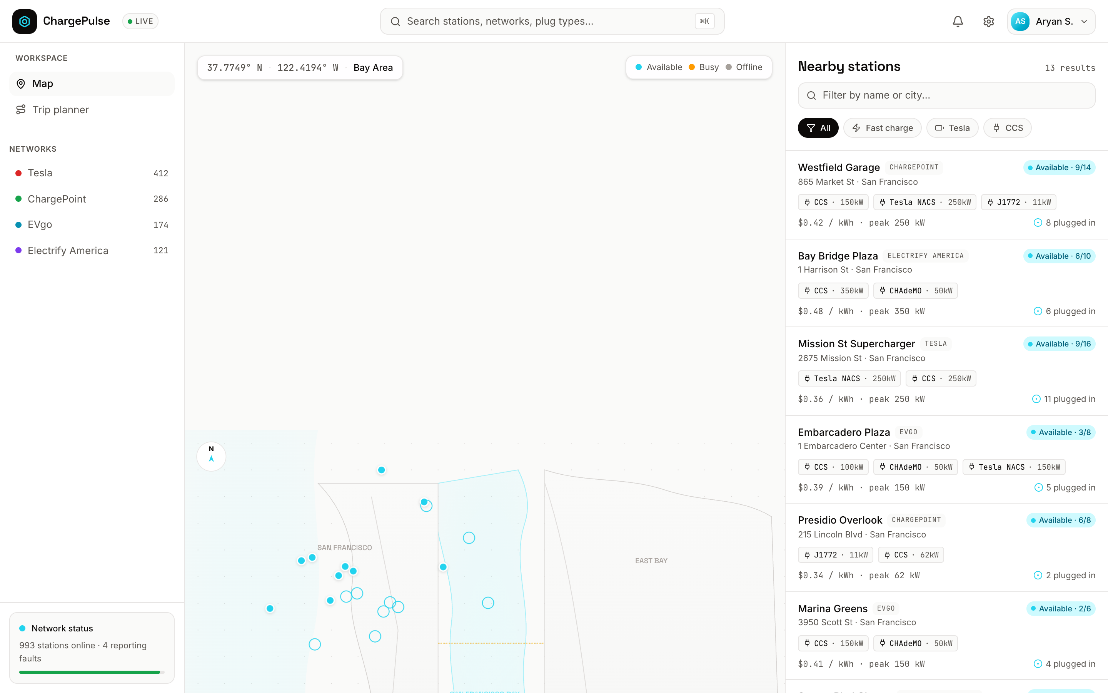
Task: Open the Trip planner workspace item
Action: tap(92, 110)
